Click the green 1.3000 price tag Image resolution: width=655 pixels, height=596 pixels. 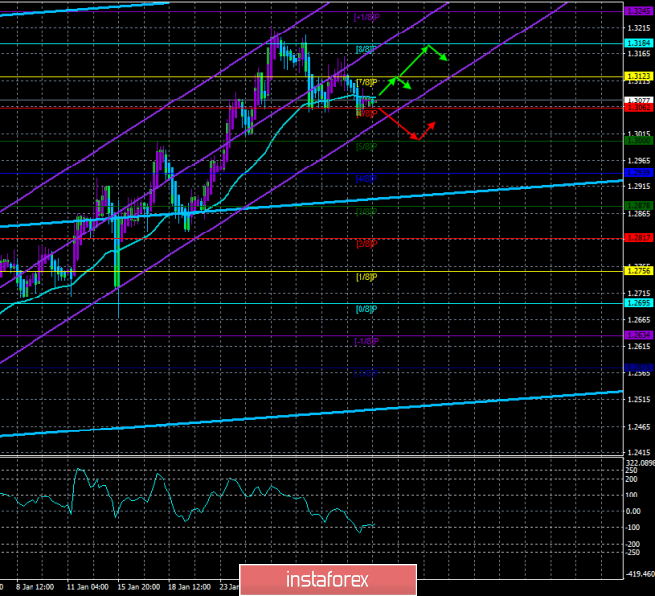(638, 140)
